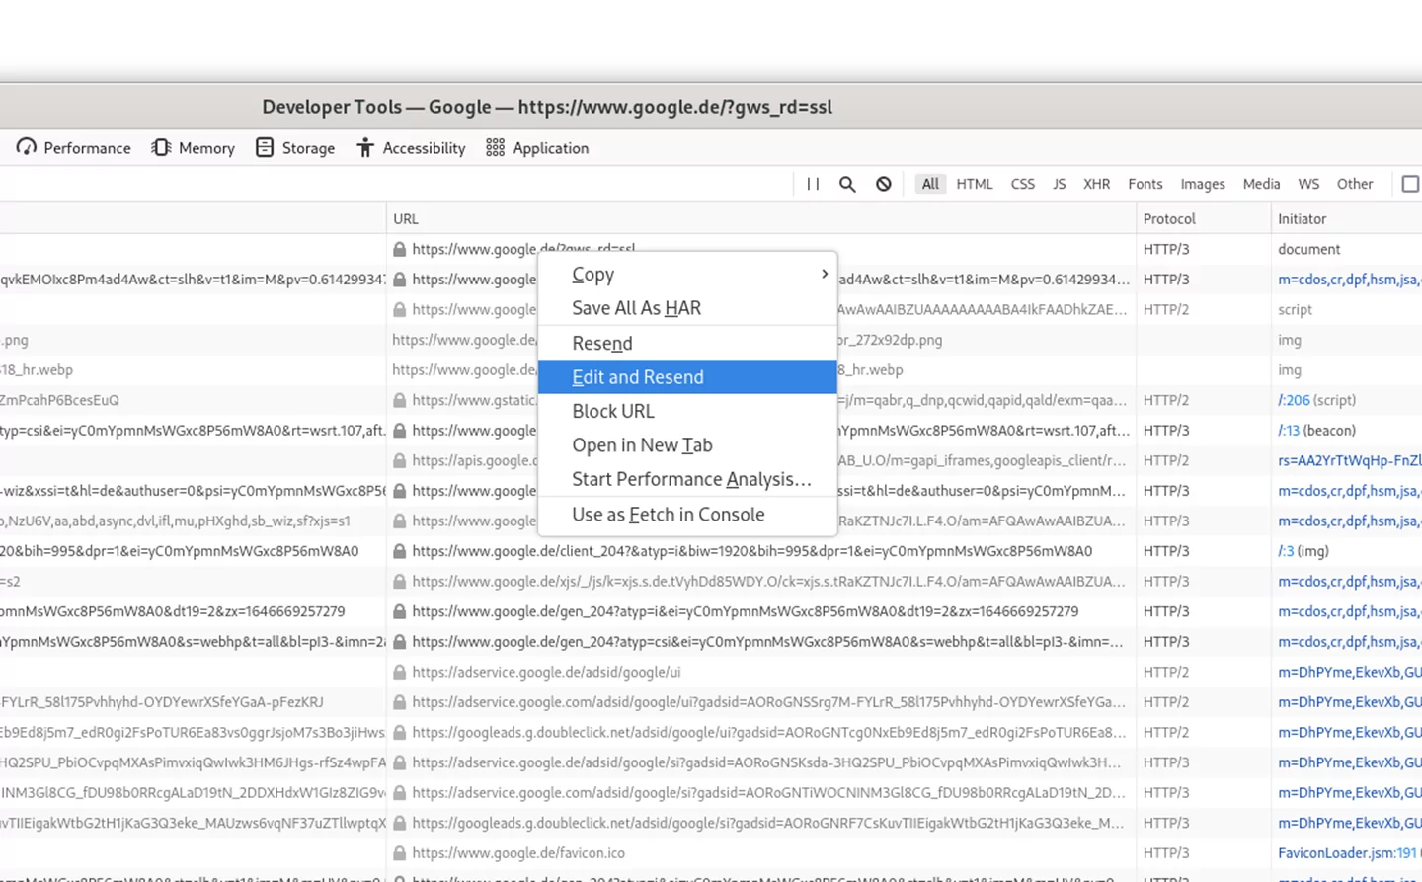The width and height of the screenshot is (1422, 882).
Task: Pause network recording with the pause icon
Action: coord(813,184)
